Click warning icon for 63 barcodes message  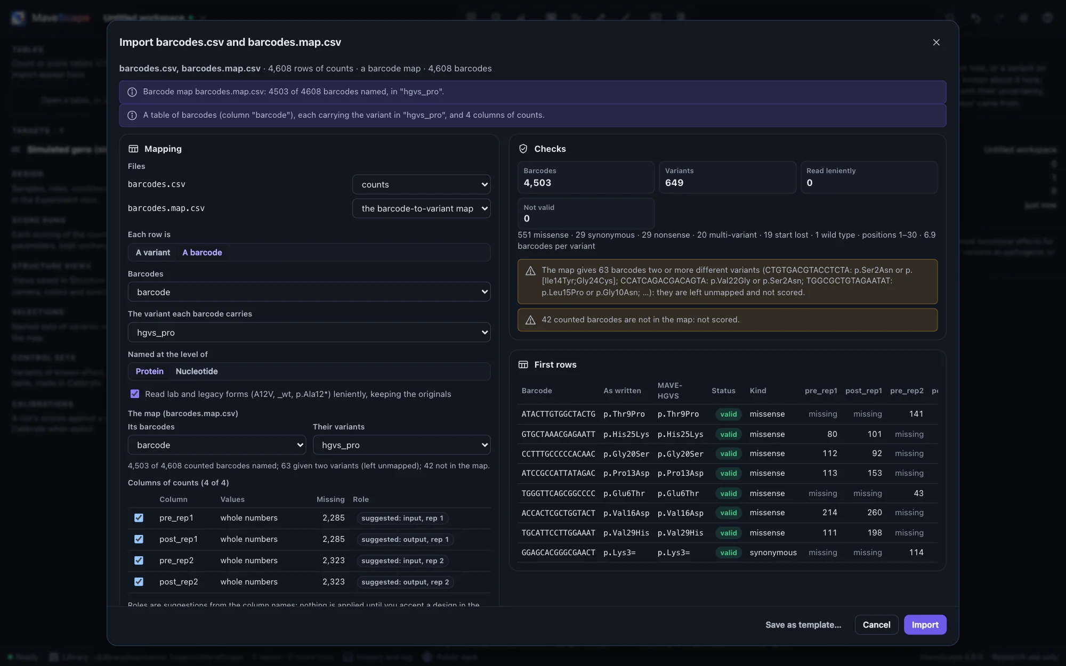[530, 271]
